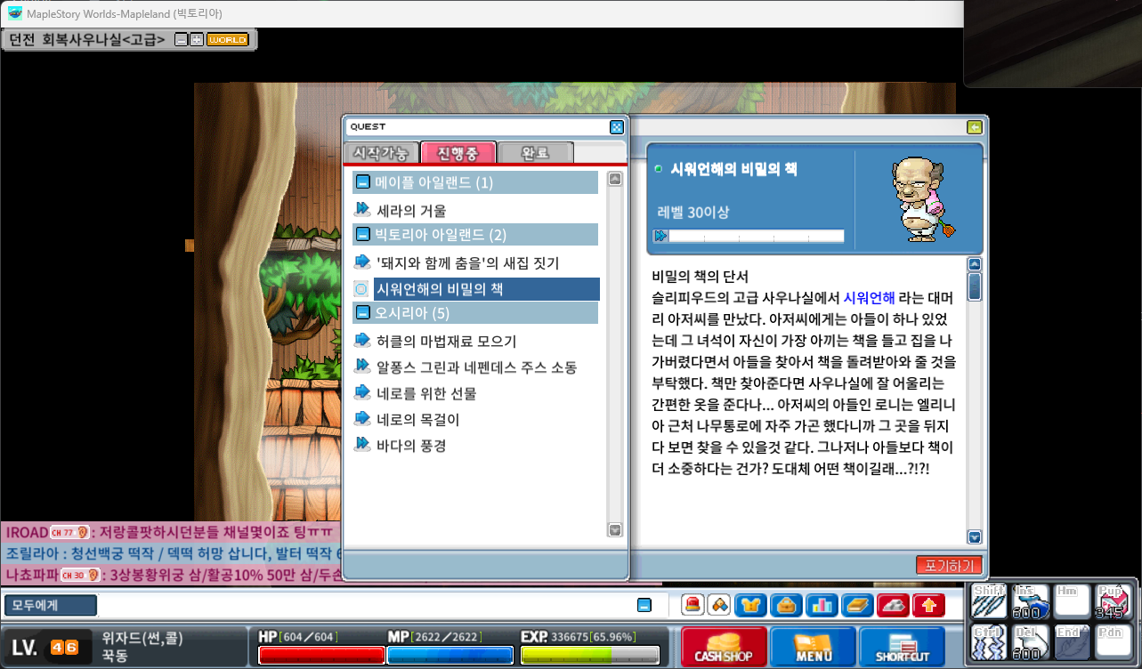Select the 바다의 풍경 quest
The width and height of the screenshot is (1142, 669).
click(410, 445)
